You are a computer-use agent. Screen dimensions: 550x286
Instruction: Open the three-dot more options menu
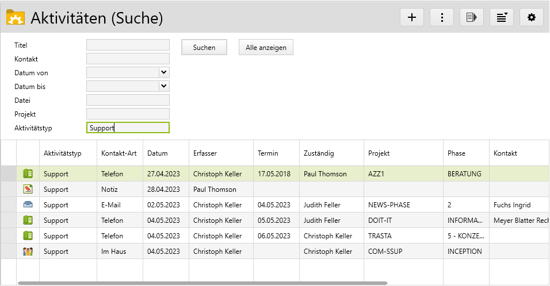point(442,17)
